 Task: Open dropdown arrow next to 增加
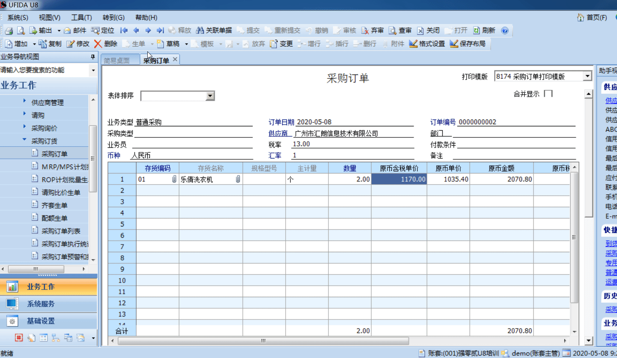tap(34, 44)
